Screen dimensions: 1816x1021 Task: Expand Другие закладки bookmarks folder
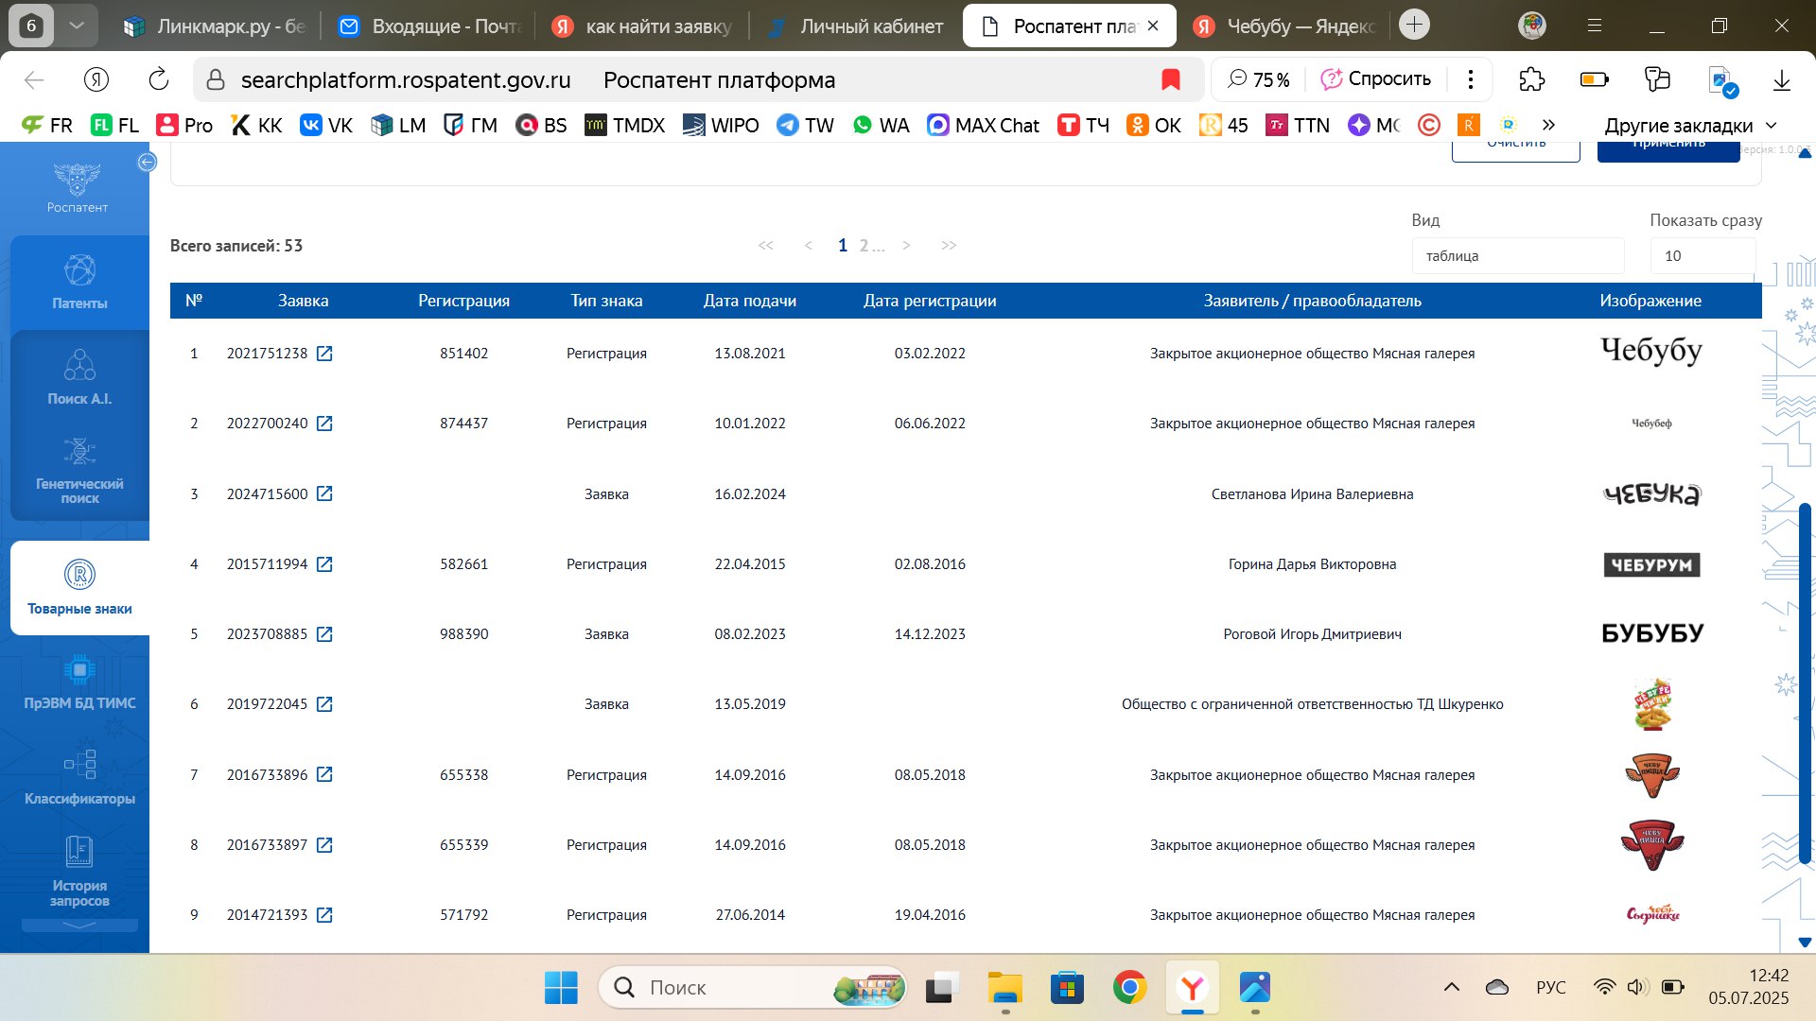[1691, 126]
